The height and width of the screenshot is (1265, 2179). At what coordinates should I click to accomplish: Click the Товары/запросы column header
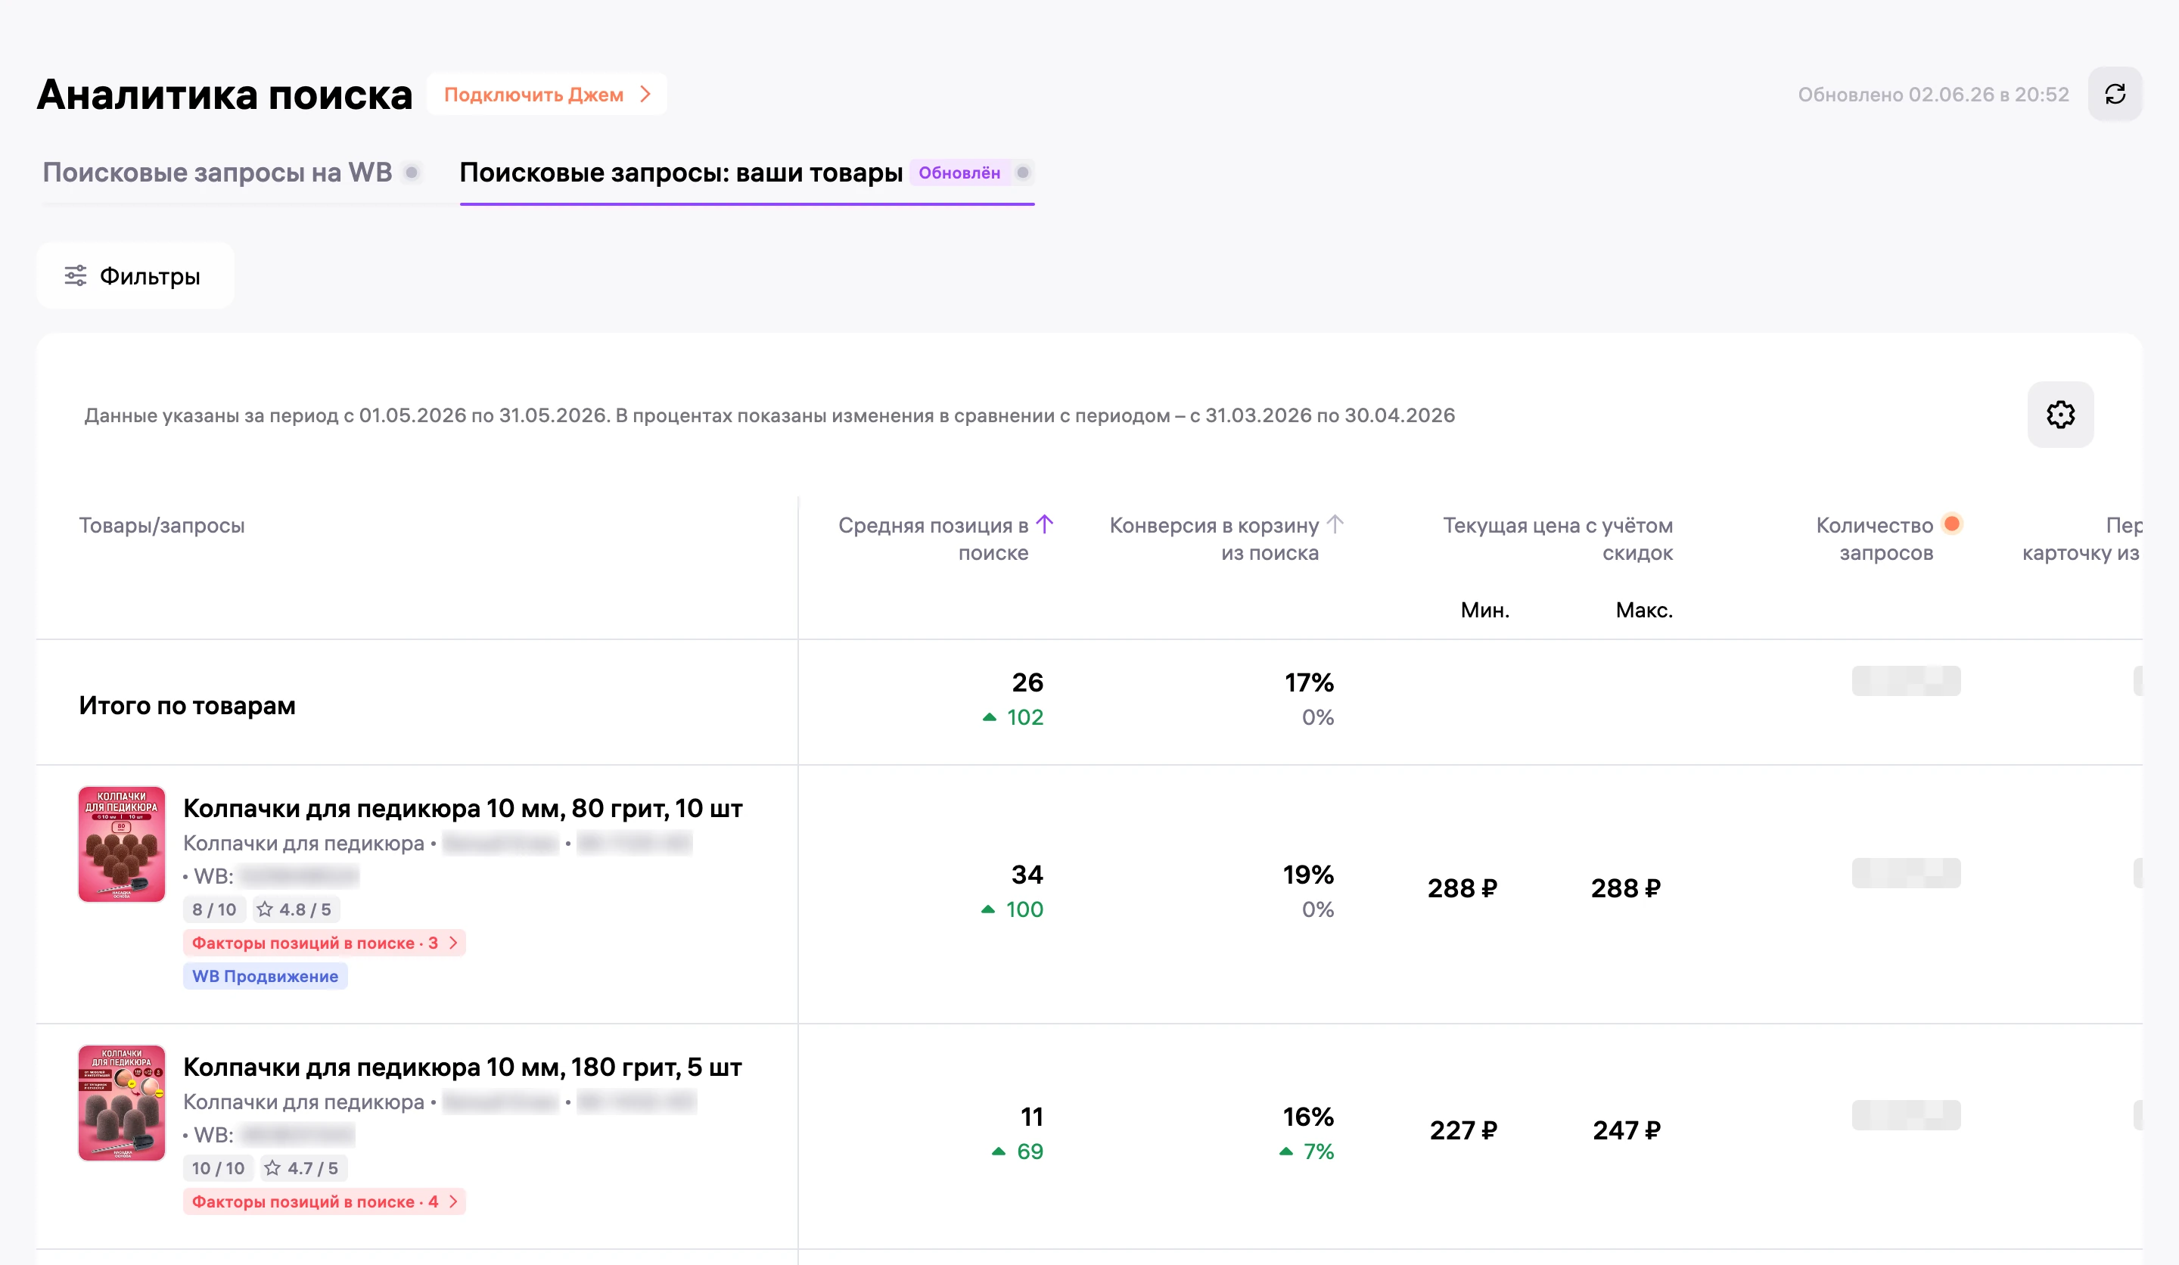coord(162,525)
